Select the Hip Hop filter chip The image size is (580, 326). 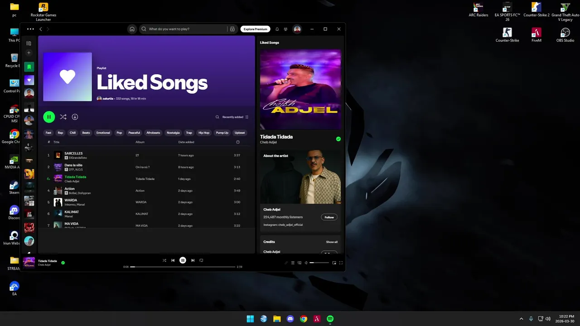tap(204, 133)
